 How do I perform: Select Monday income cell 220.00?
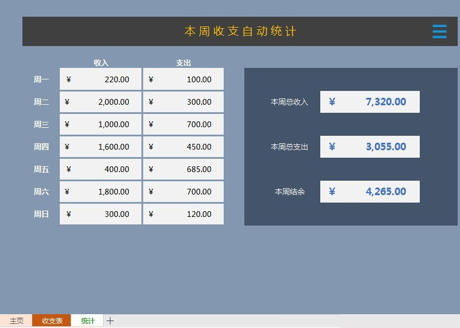(101, 79)
